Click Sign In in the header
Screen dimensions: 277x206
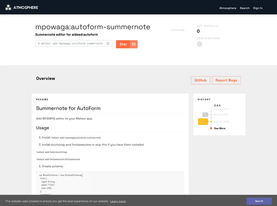pos(258,8)
